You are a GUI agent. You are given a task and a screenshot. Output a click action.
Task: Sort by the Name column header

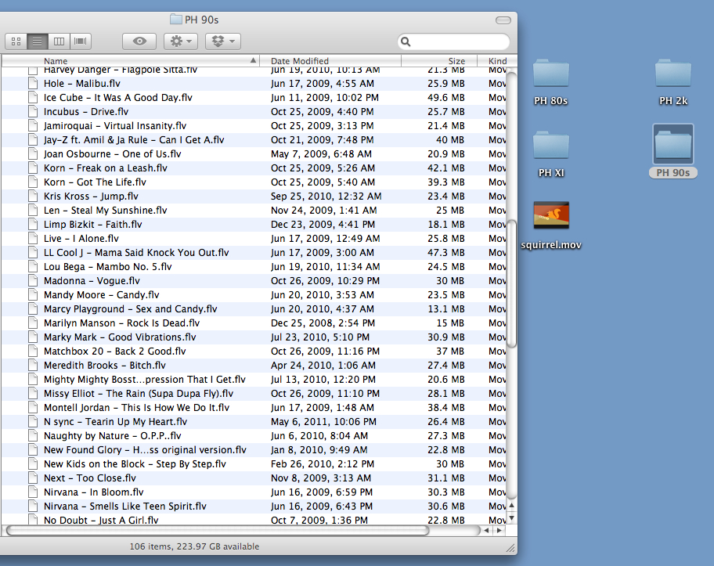pyautogui.click(x=130, y=60)
